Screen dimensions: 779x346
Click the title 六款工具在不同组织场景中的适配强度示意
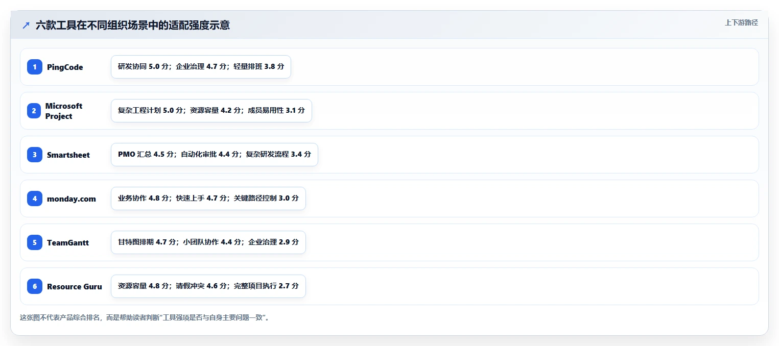pos(133,25)
